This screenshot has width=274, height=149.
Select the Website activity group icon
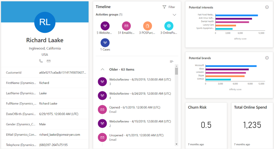click(x=105, y=26)
